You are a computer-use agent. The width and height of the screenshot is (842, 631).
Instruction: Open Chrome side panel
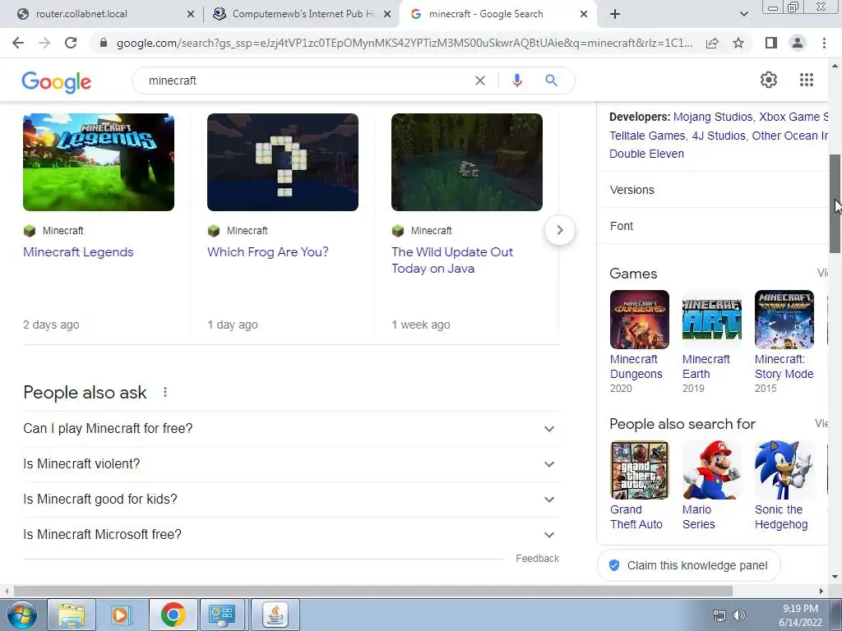coord(771,43)
